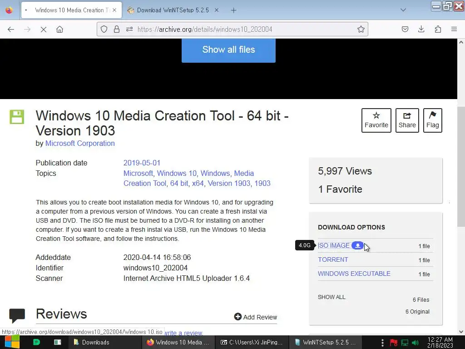
Task: Open the green taskbar app icon
Action: [36, 342]
